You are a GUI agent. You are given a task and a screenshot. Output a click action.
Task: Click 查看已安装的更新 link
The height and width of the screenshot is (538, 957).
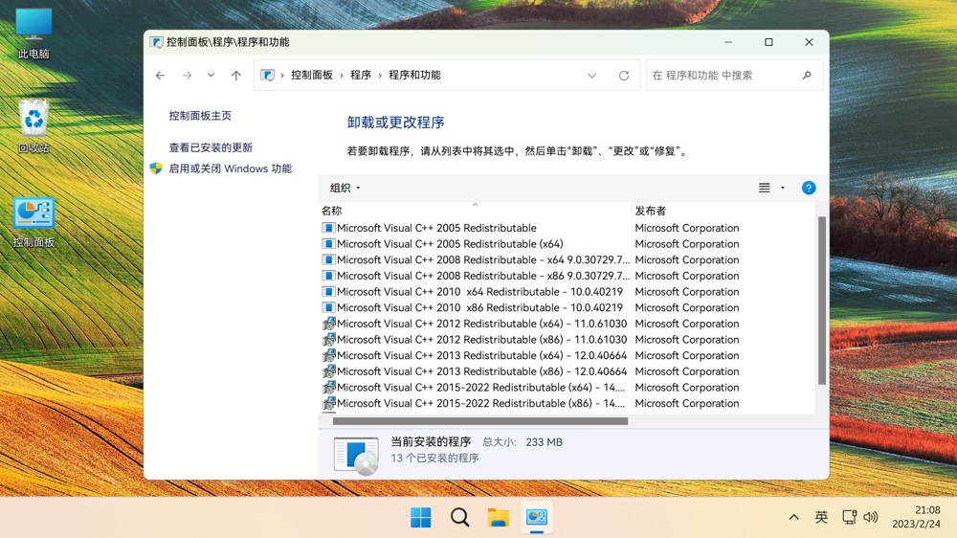tap(211, 147)
